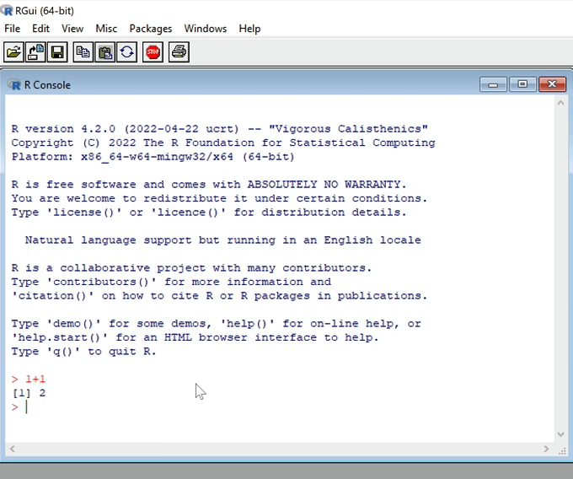Open the File menu

point(13,29)
